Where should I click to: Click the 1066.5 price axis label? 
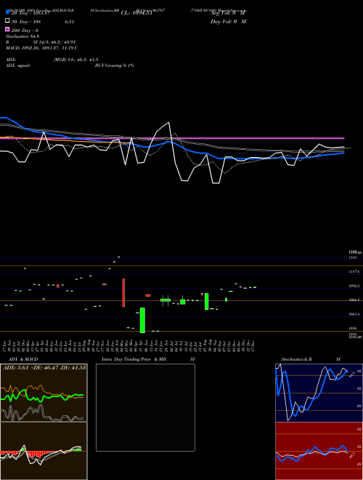[x=354, y=300]
